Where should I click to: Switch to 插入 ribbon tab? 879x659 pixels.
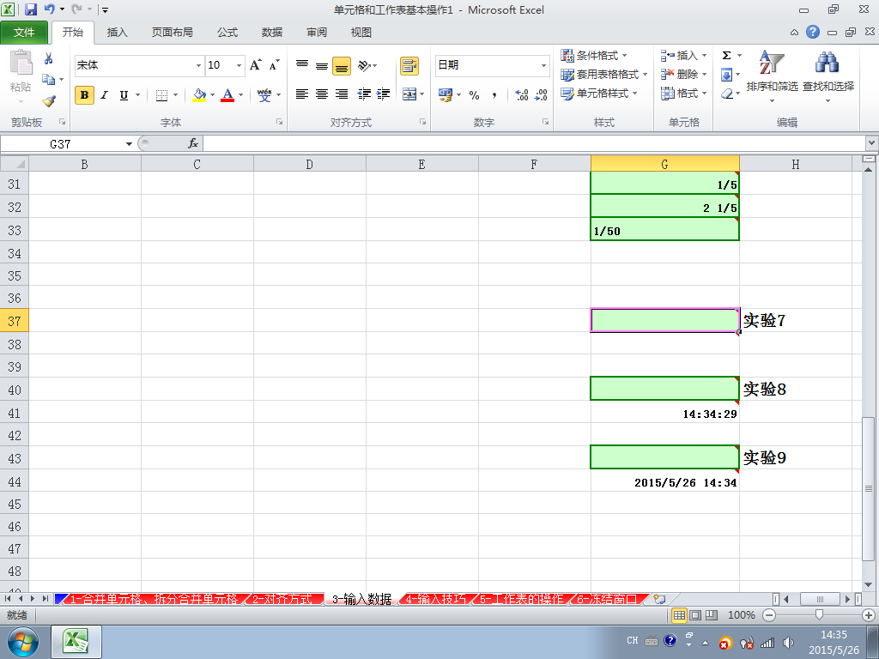point(117,33)
